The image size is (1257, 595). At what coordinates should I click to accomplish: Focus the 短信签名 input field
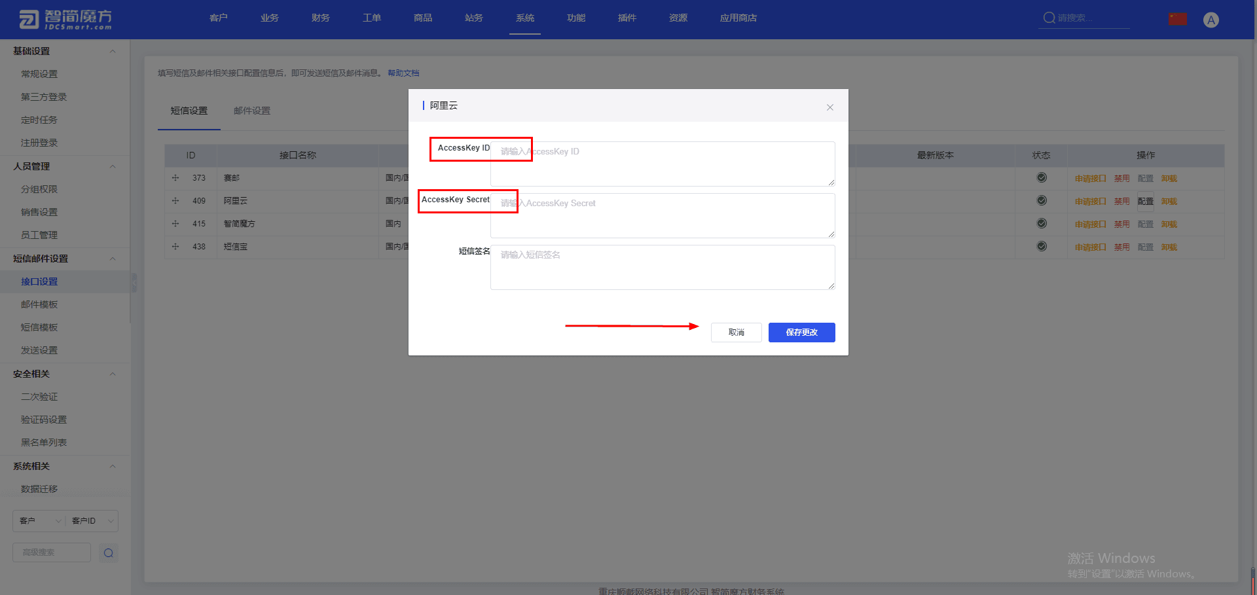[663, 267]
